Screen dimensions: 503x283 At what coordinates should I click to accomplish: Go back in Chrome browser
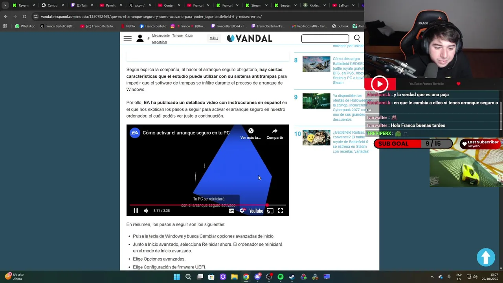click(6, 17)
